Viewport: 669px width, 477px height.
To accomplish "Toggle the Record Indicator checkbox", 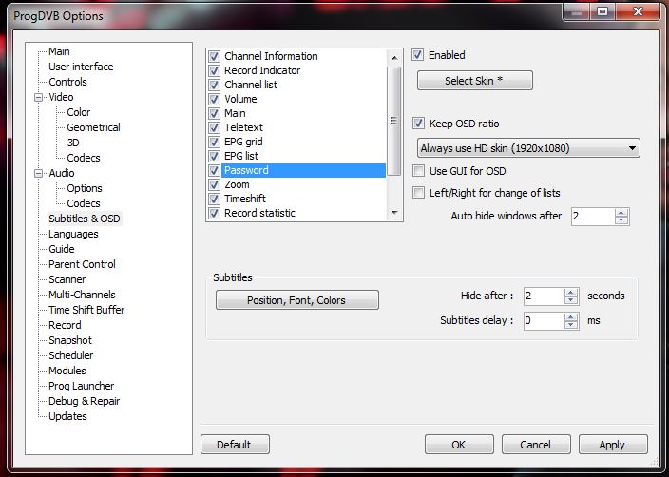I will (x=214, y=70).
